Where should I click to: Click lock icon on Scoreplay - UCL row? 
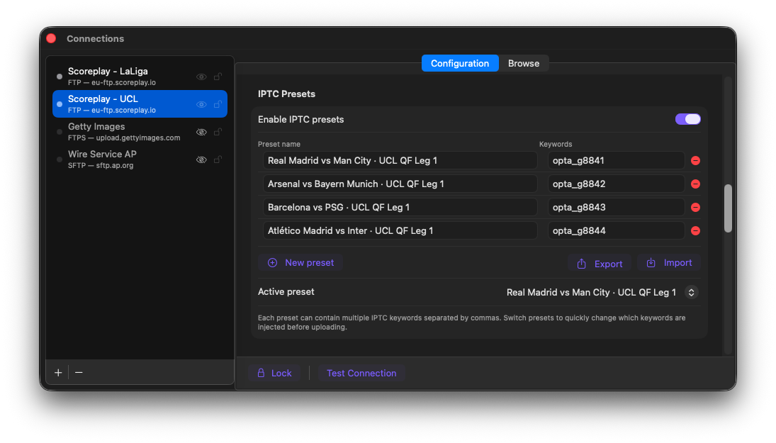point(218,104)
